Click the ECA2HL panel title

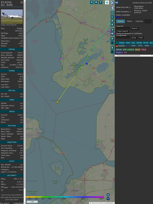click(7, 2)
